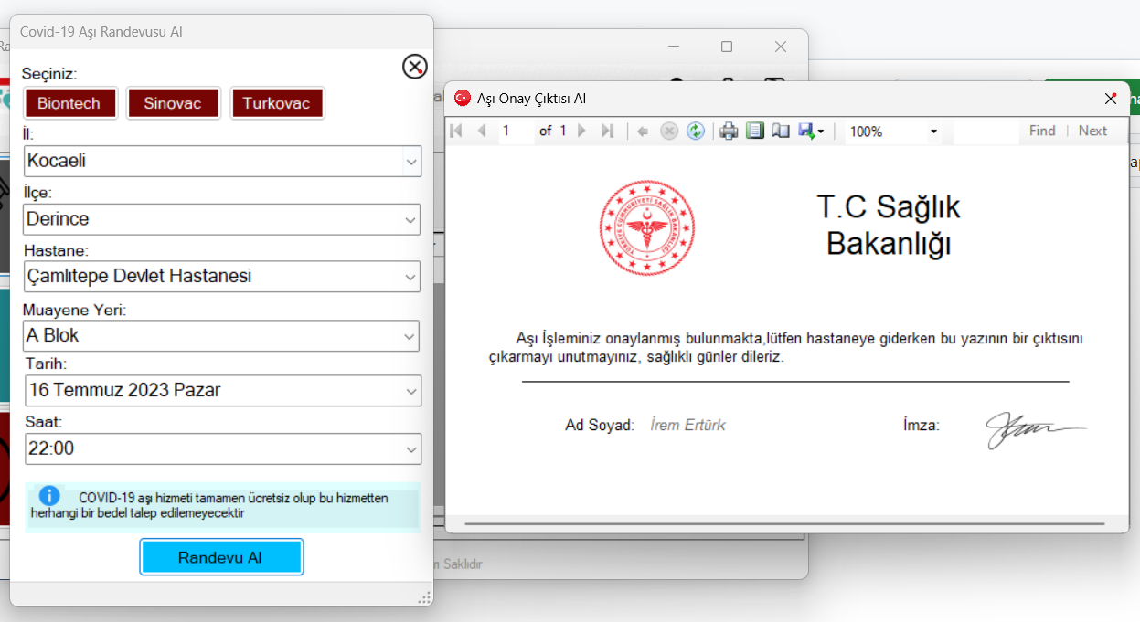Stop rendering the report
This screenshot has height=622, width=1140.
[669, 132]
